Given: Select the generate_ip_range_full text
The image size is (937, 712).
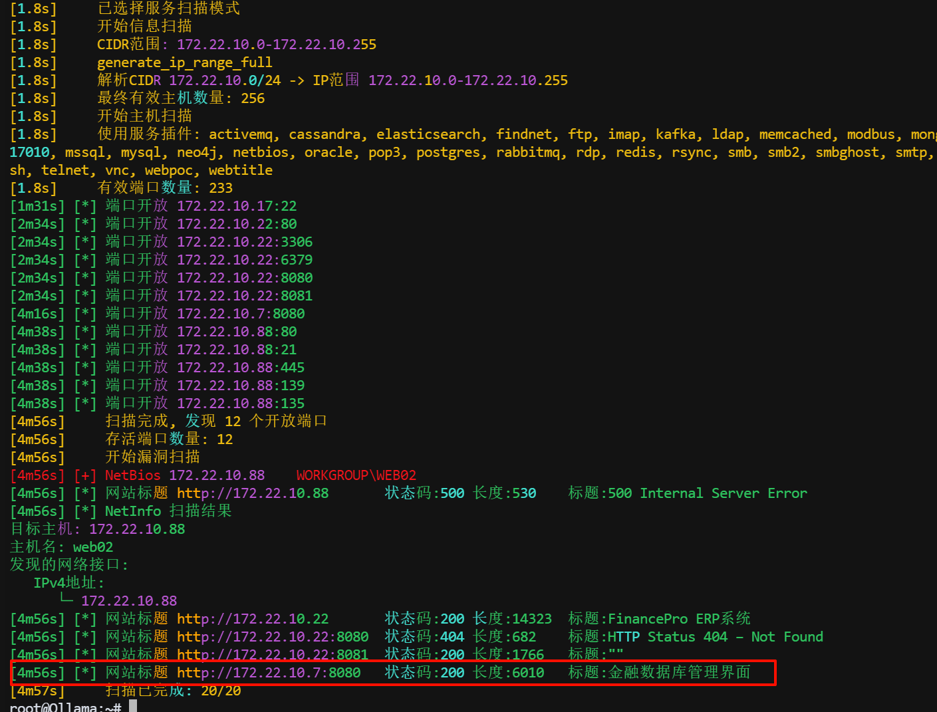Looking at the screenshot, I should coord(184,62).
